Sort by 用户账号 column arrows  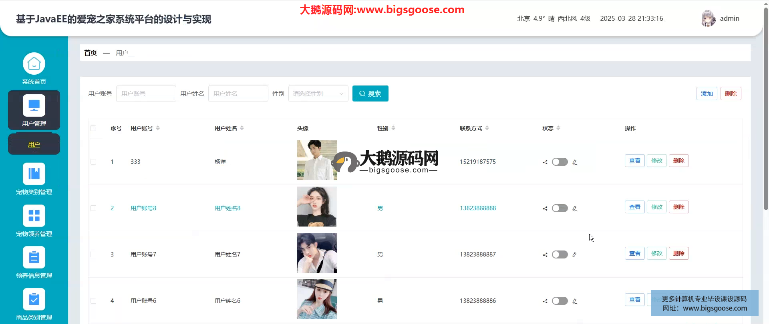[158, 128]
